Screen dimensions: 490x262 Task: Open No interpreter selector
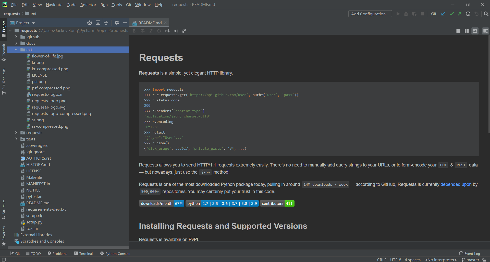pos(441,260)
